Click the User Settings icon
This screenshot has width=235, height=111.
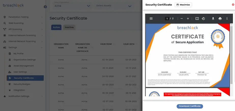point(10,72)
